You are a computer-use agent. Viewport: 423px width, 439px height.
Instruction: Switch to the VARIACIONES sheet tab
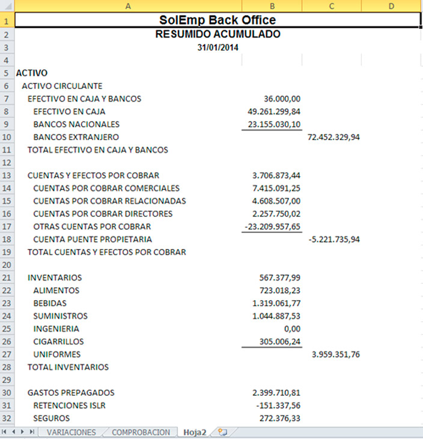[71, 432]
